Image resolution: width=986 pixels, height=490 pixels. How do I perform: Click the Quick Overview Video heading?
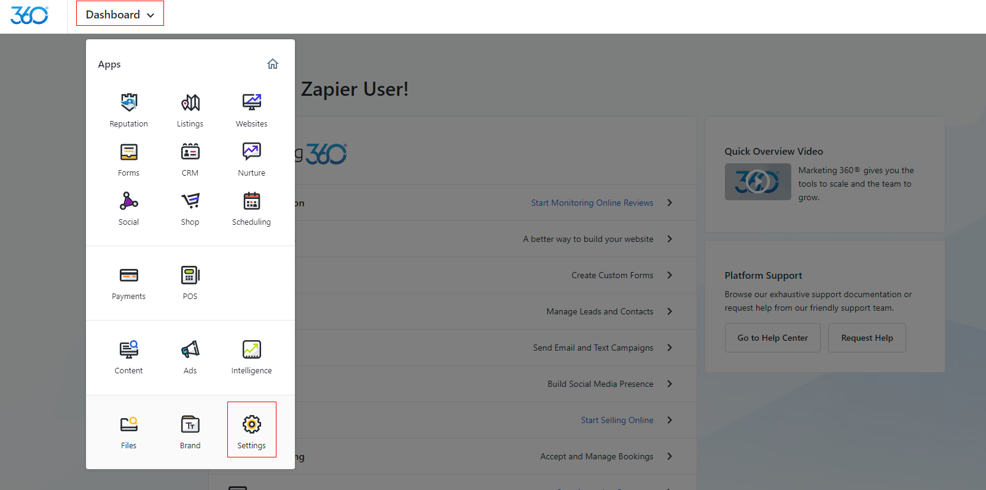pyautogui.click(x=773, y=151)
